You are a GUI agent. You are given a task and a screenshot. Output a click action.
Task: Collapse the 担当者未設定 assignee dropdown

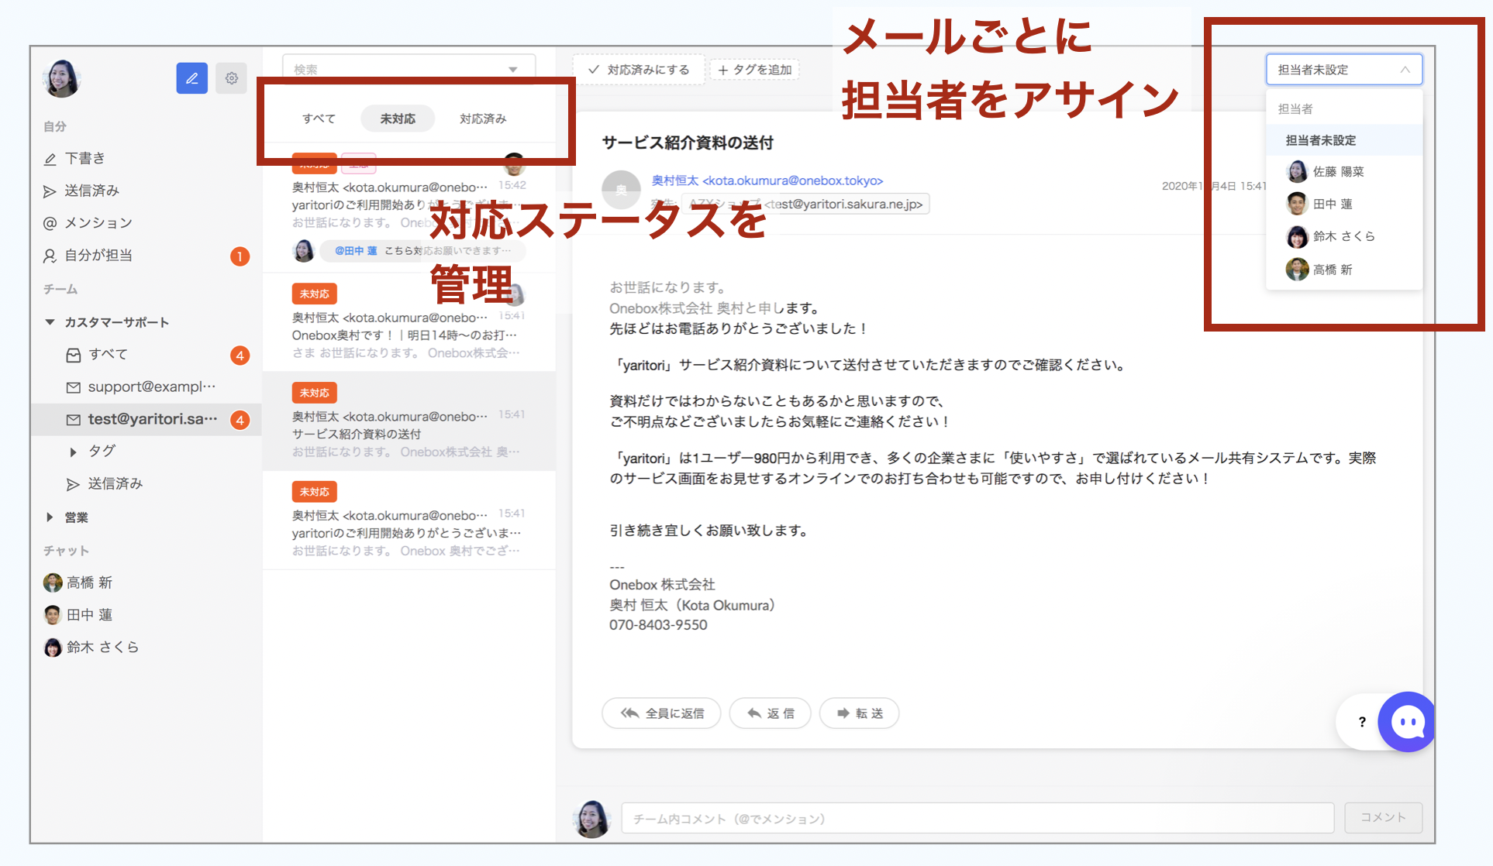tap(1405, 70)
